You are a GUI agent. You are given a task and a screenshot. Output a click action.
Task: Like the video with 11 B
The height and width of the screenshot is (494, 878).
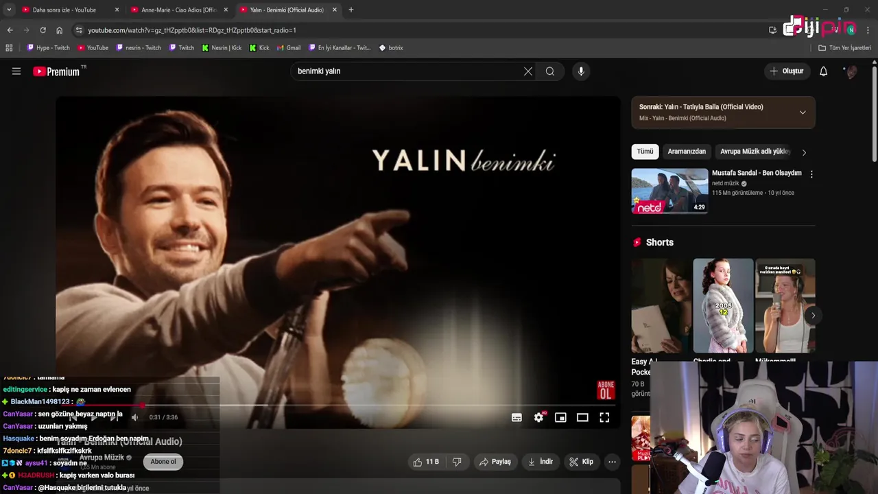coord(426,462)
